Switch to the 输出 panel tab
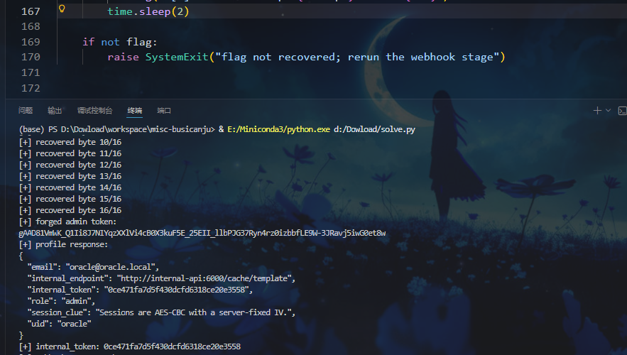The width and height of the screenshot is (627, 355). click(x=55, y=111)
